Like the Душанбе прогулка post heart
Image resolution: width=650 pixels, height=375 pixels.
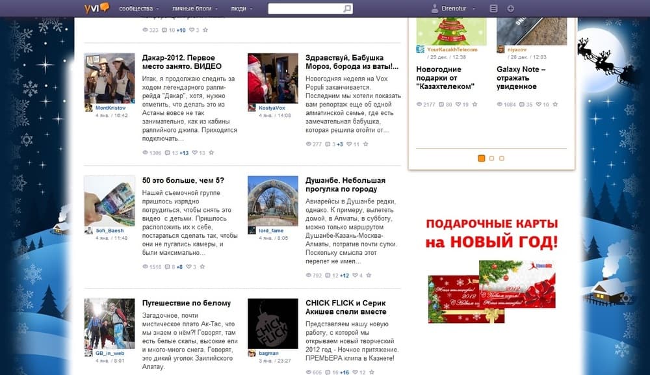click(356, 275)
